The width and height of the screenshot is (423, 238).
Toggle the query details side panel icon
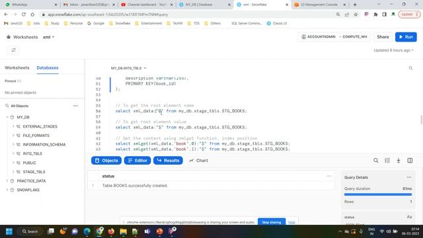point(410,161)
